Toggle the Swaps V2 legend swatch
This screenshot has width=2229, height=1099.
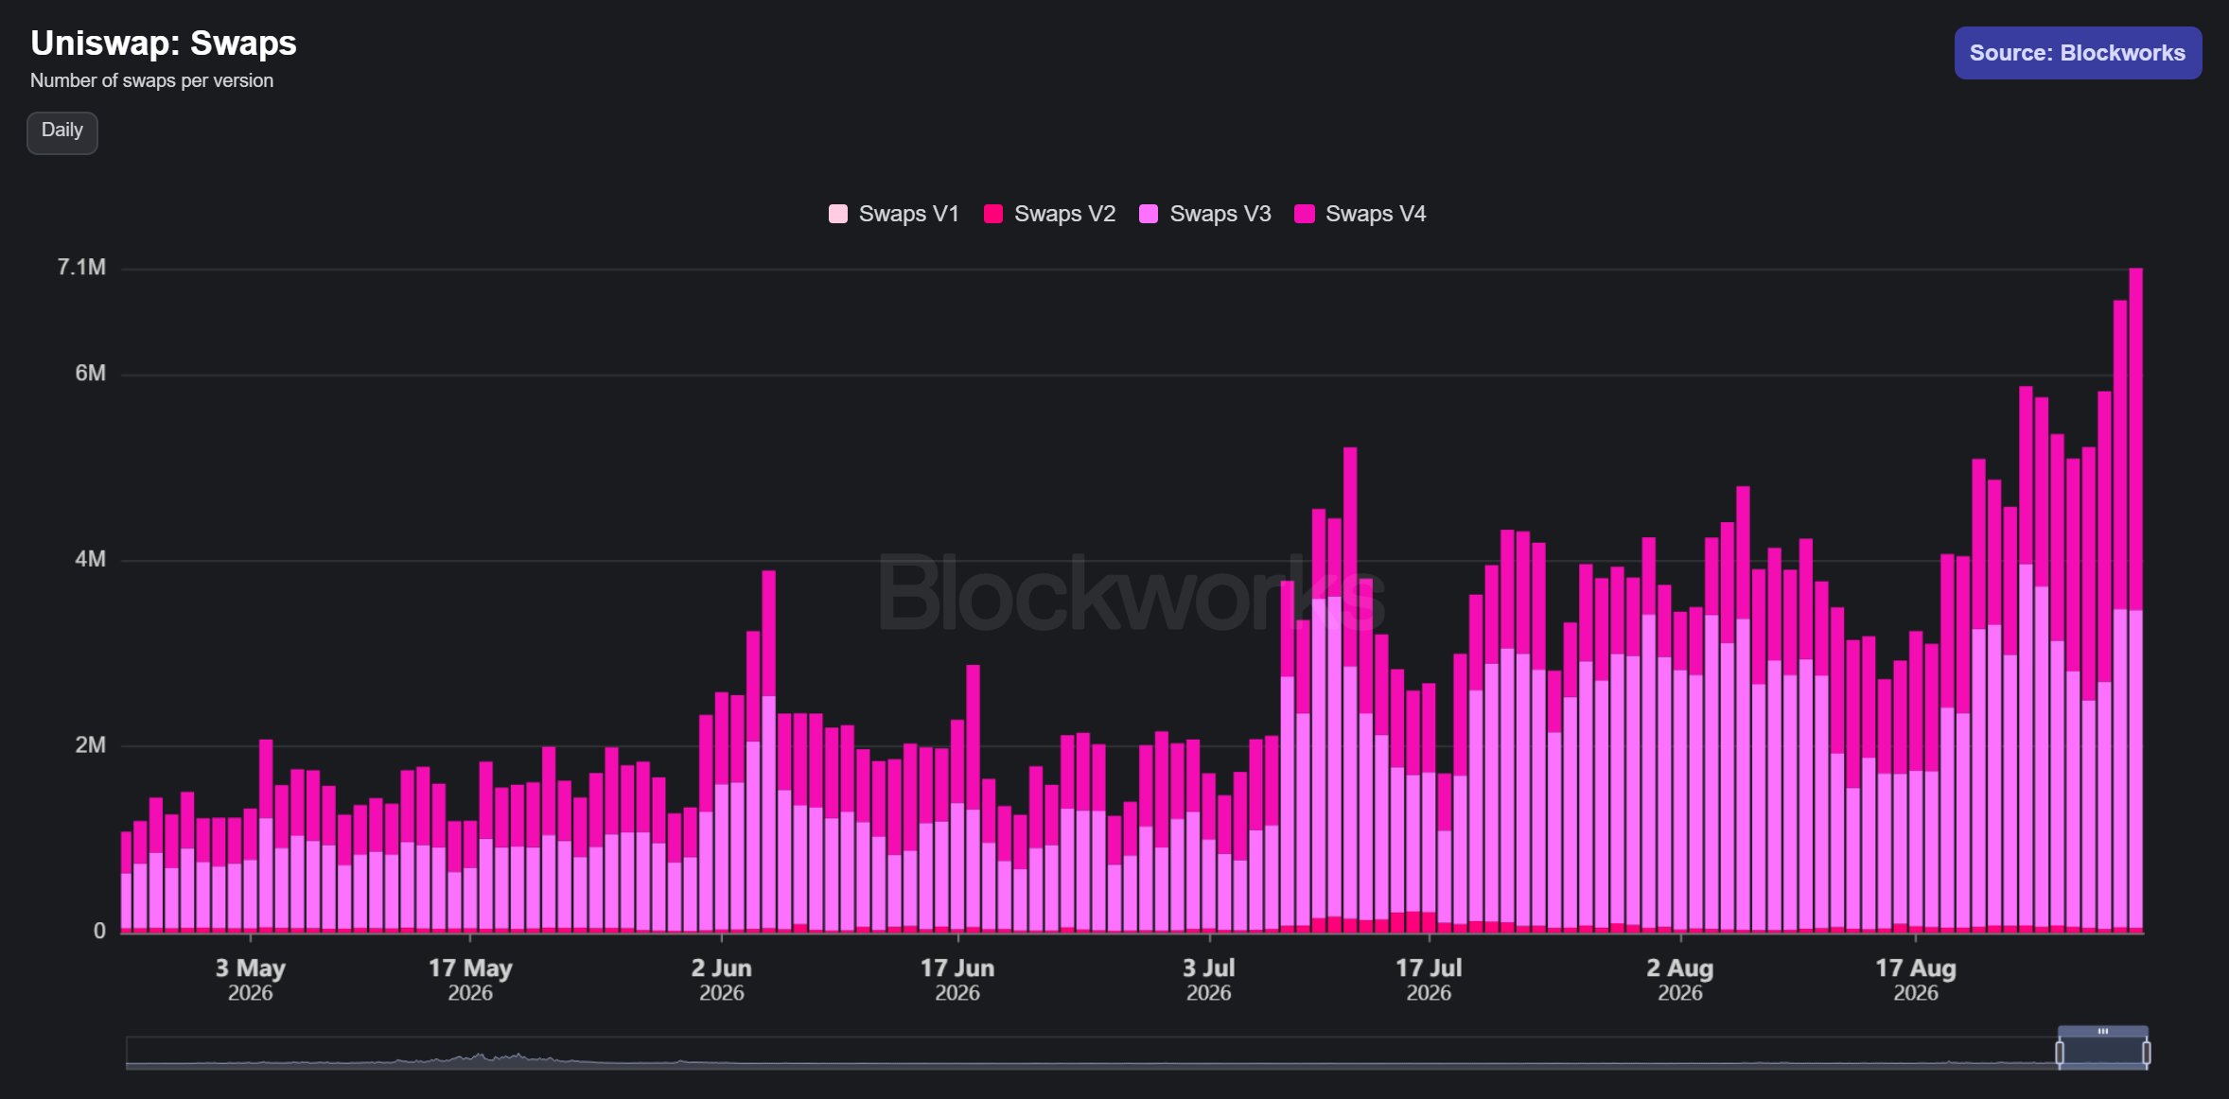pyautogui.click(x=993, y=214)
